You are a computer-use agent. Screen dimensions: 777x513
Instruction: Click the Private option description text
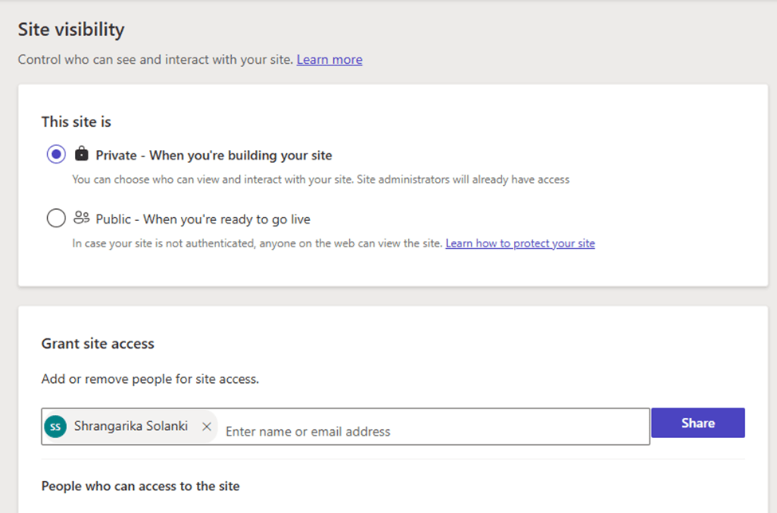pos(320,180)
